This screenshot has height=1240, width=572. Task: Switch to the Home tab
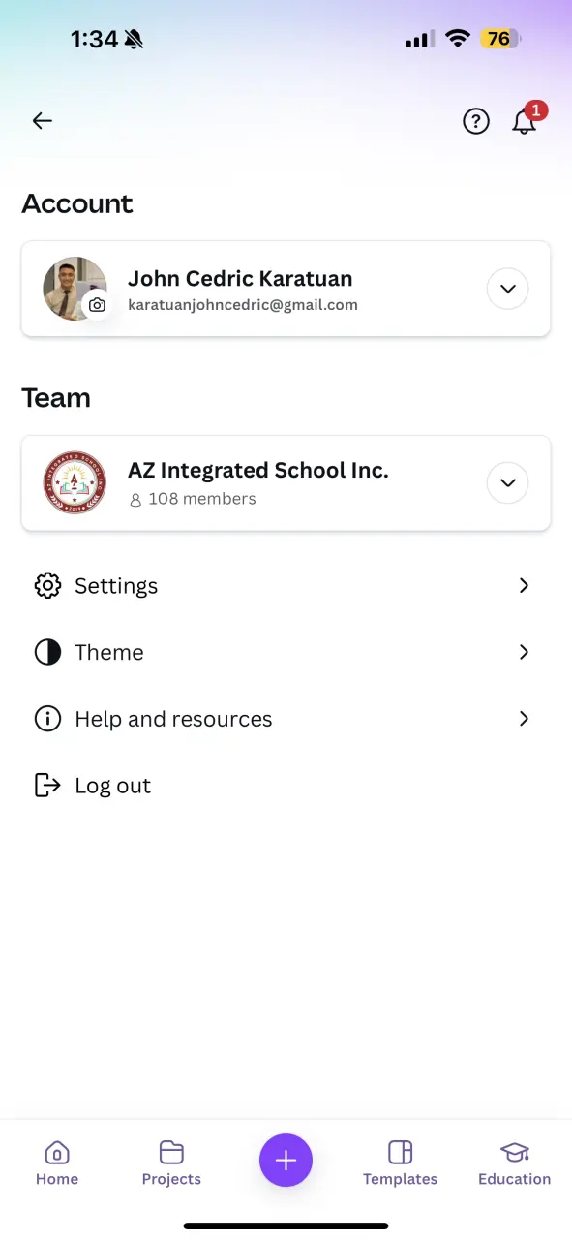tap(57, 1162)
